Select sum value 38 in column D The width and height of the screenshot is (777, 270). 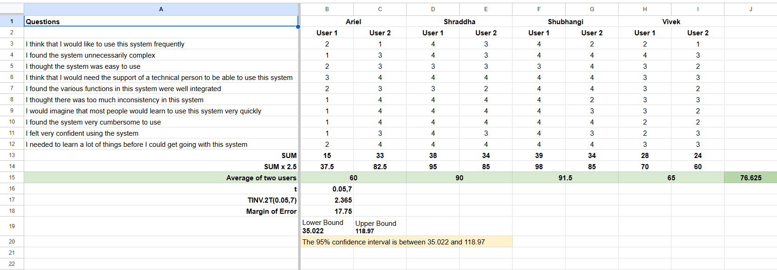(433, 155)
